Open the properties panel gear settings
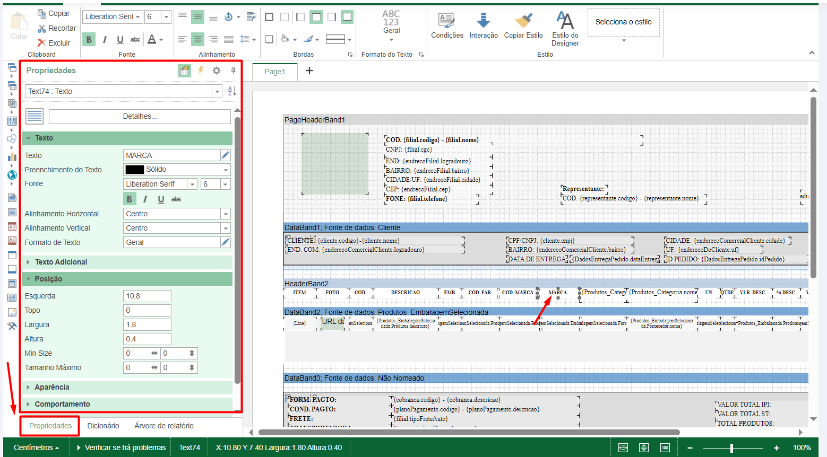Viewport: 827px width, 457px height. coord(217,71)
